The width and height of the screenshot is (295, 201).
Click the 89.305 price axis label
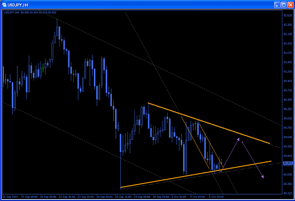(x=288, y=146)
